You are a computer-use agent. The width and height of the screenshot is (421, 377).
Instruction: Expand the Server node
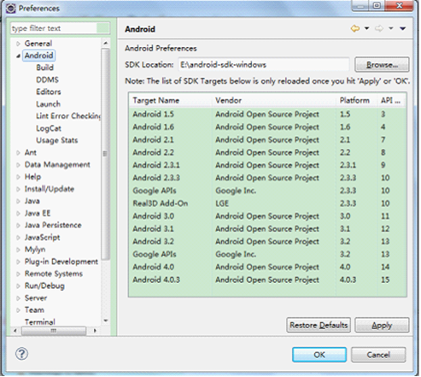18,298
